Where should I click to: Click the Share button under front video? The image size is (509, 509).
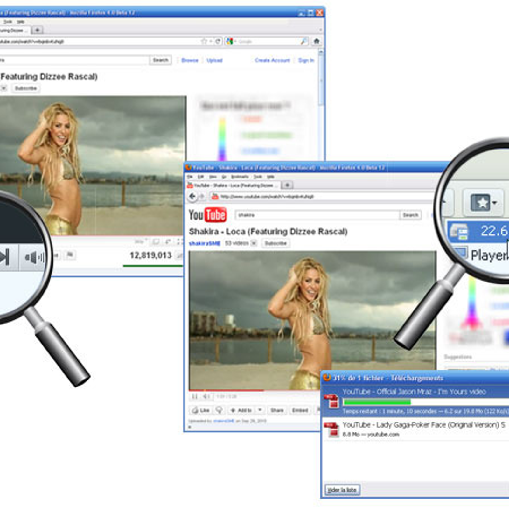[277, 410]
